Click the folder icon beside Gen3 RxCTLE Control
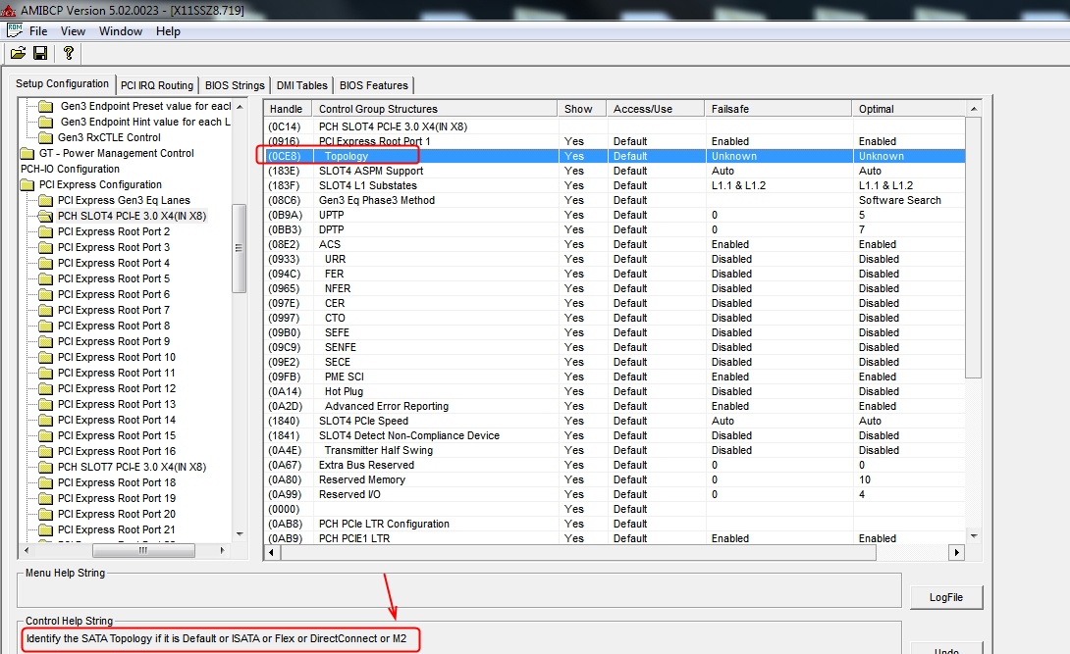This screenshot has height=654, width=1070. point(46,137)
